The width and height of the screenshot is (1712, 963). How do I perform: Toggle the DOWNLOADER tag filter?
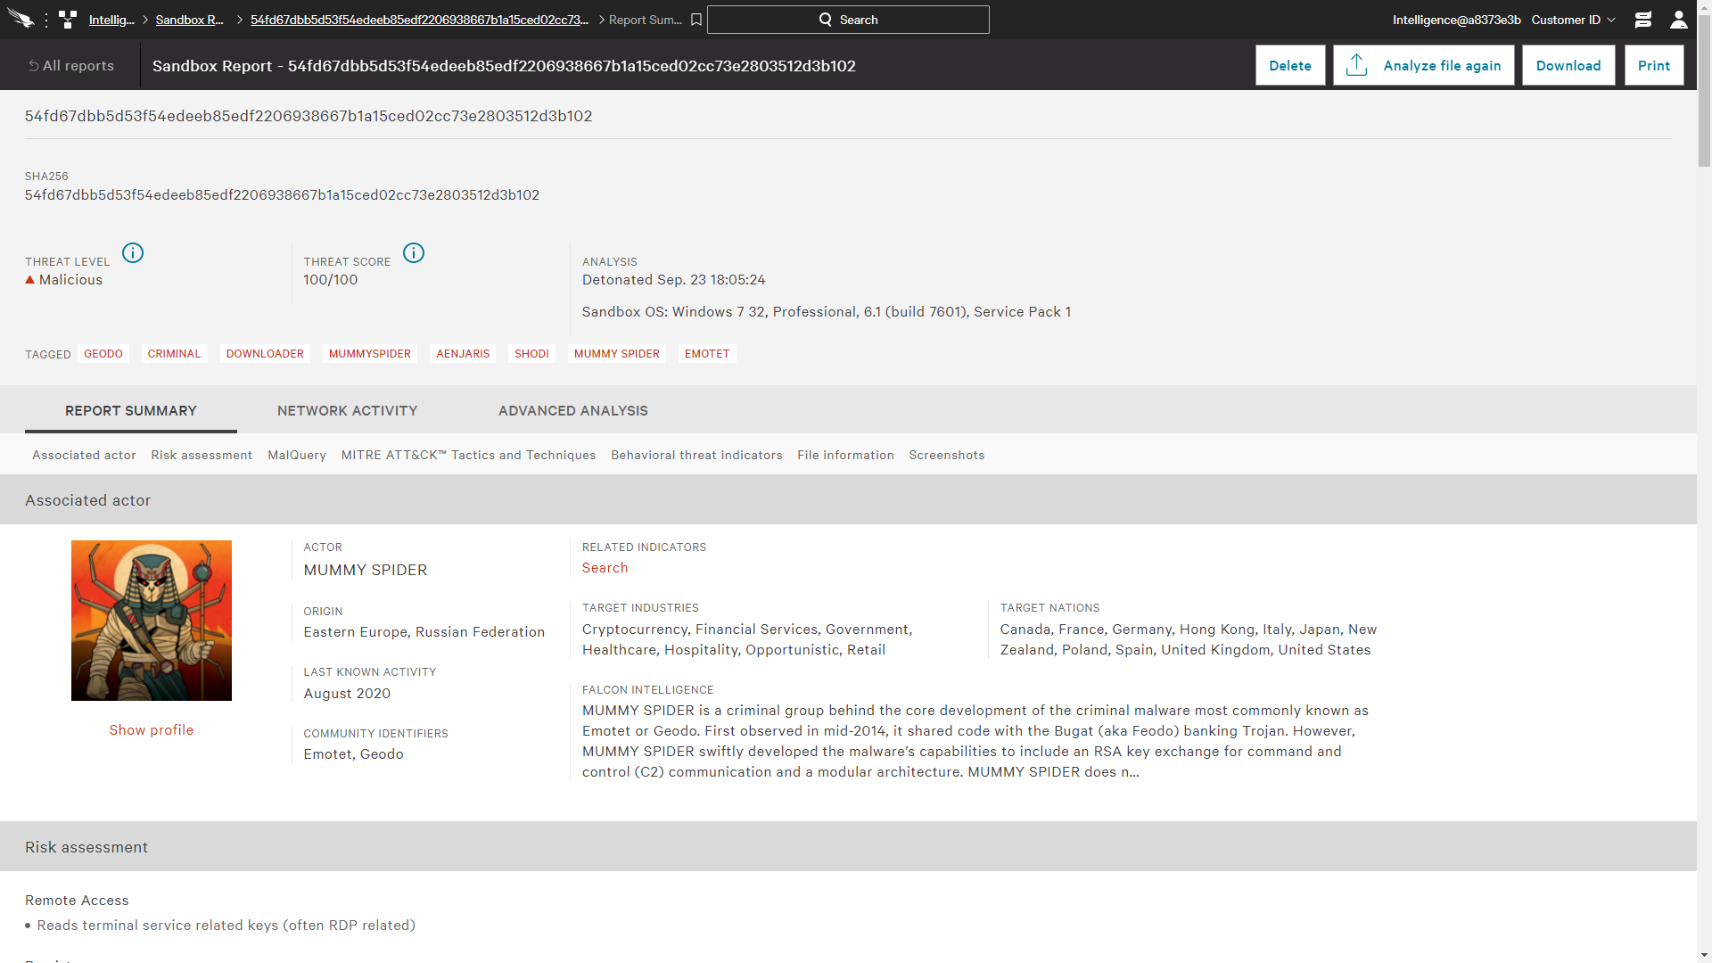coord(265,354)
